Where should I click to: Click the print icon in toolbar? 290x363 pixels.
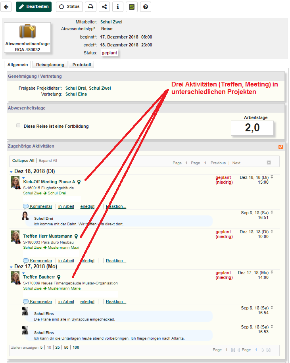click(90, 7)
